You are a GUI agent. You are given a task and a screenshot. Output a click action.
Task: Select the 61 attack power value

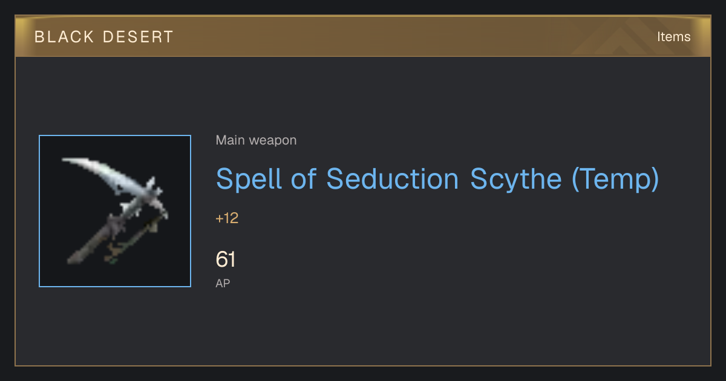point(226,260)
